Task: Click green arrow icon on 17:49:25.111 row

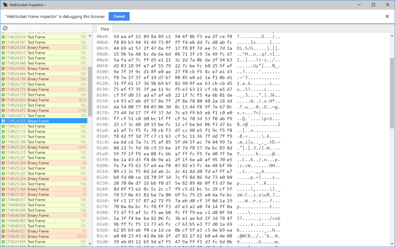Action: pyautogui.click(x=3, y=126)
